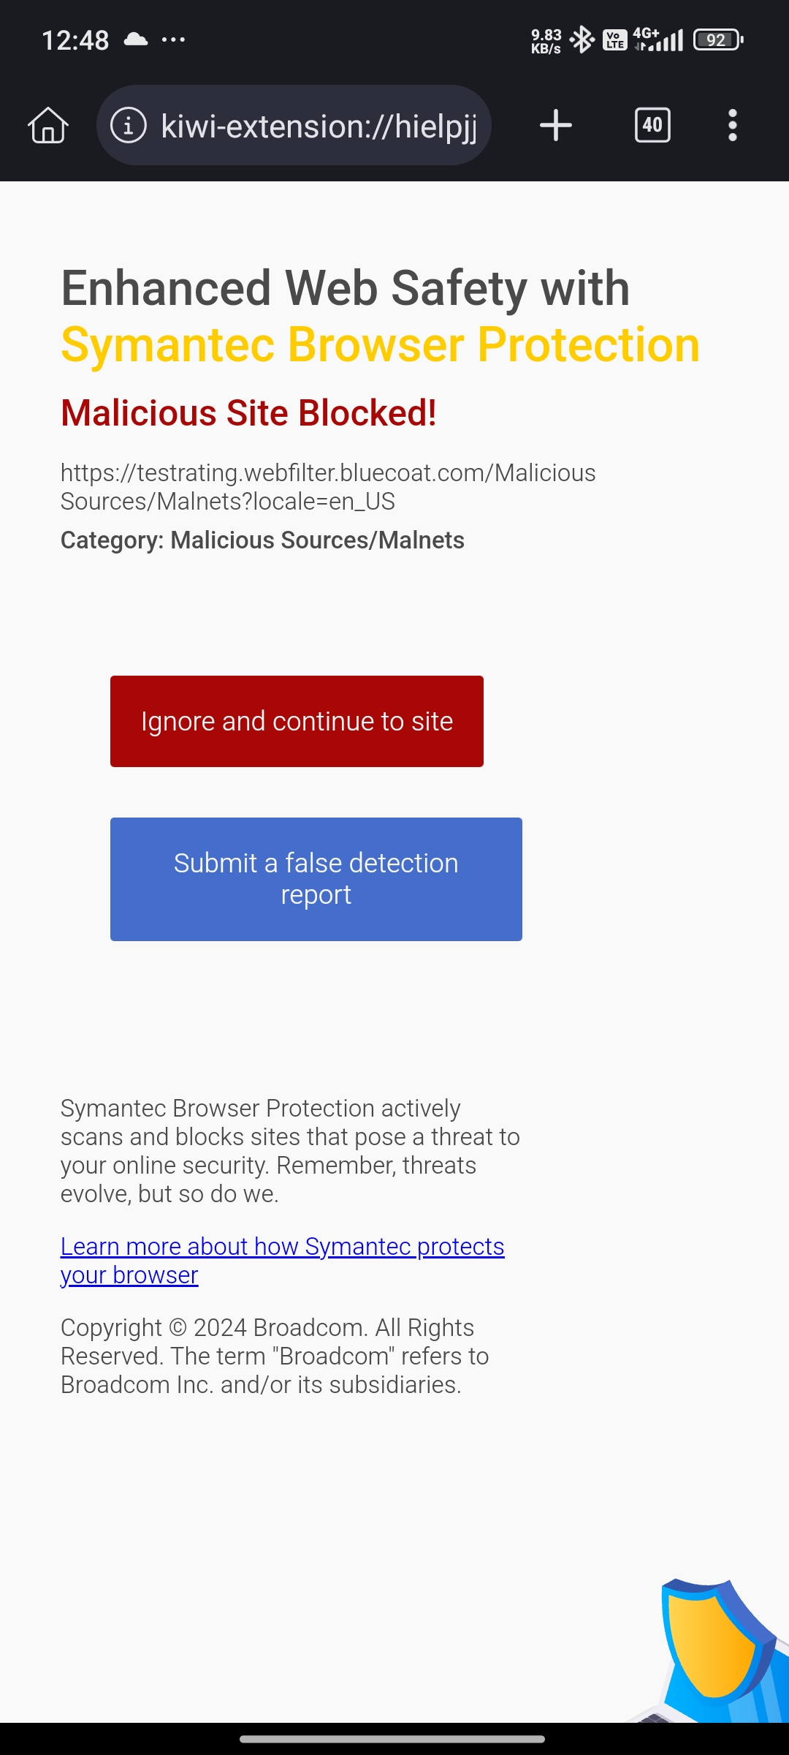Tap the cloud notification icon
Viewport: 789px width, 1755px height.
[x=136, y=39]
